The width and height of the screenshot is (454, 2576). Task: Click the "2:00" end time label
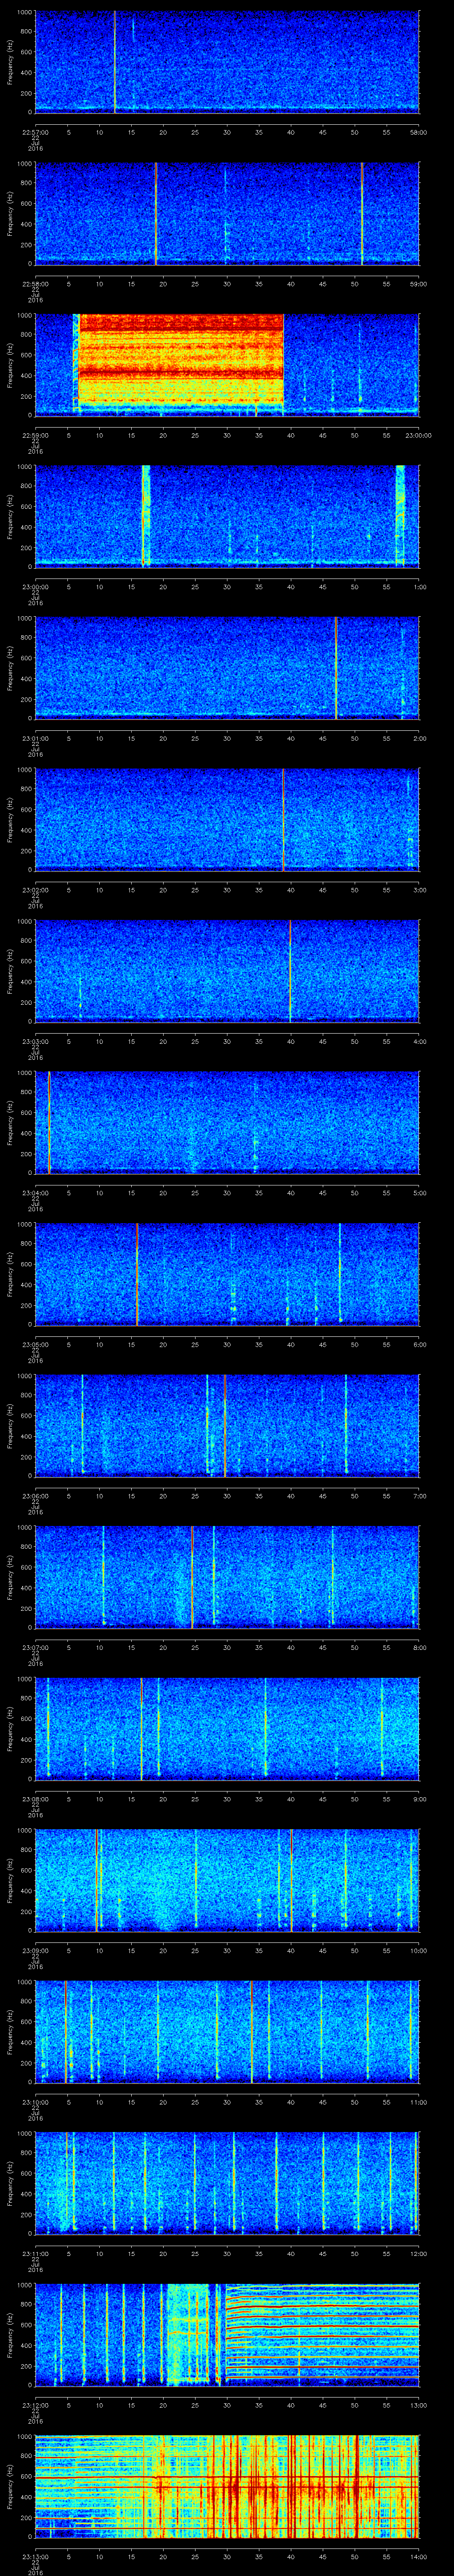click(x=419, y=737)
